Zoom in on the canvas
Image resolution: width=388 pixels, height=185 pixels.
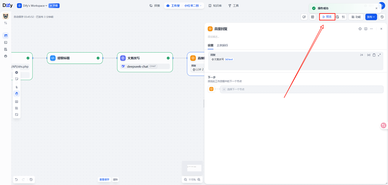[x=199, y=180]
